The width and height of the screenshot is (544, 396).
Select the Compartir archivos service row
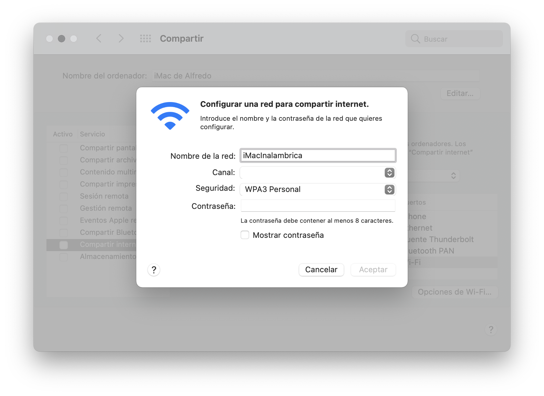tap(91, 160)
